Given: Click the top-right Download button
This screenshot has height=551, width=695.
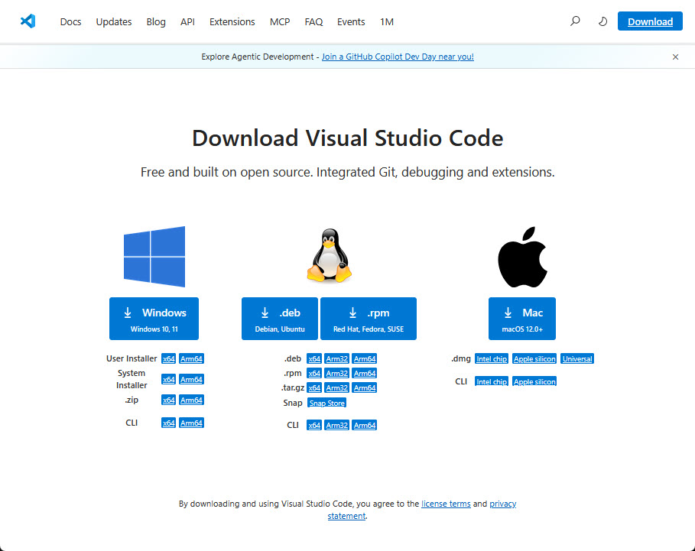Looking at the screenshot, I should pos(649,21).
